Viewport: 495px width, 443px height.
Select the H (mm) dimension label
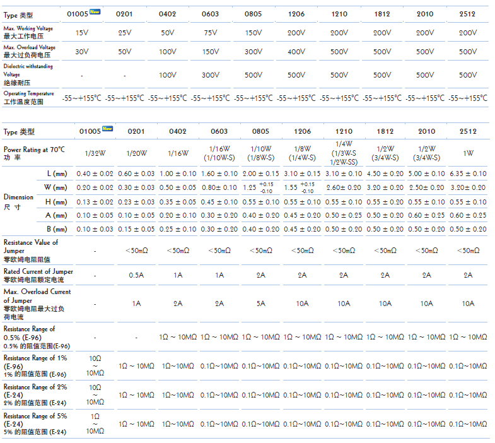pos(57,202)
